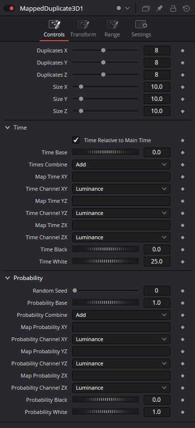Open the Probability Channel ZX dropdown

(121, 388)
